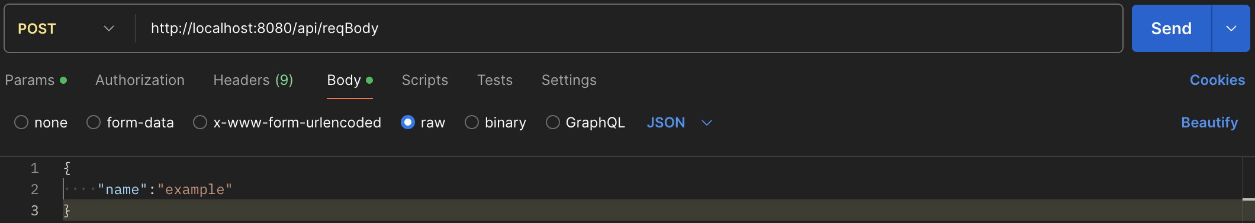Open the POST method dropdown
Viewport: 1255px width, 223px height.
(66, 28)
